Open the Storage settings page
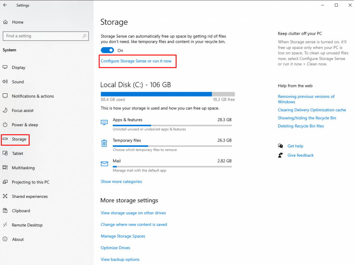 click(x=19, y=139)
